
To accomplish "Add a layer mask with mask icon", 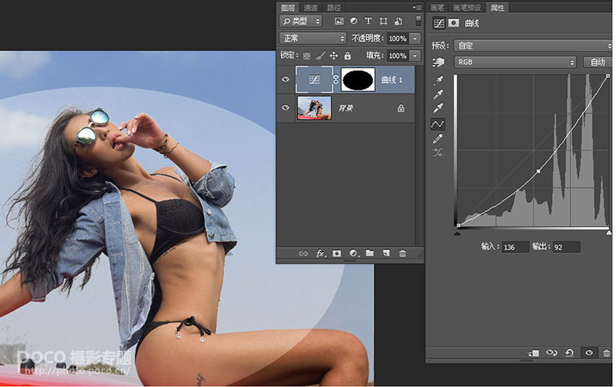I will click(336, 254).
